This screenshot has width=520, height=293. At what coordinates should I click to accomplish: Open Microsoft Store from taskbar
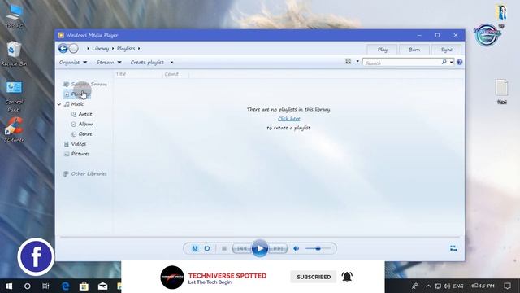click(x=84, y=286)
